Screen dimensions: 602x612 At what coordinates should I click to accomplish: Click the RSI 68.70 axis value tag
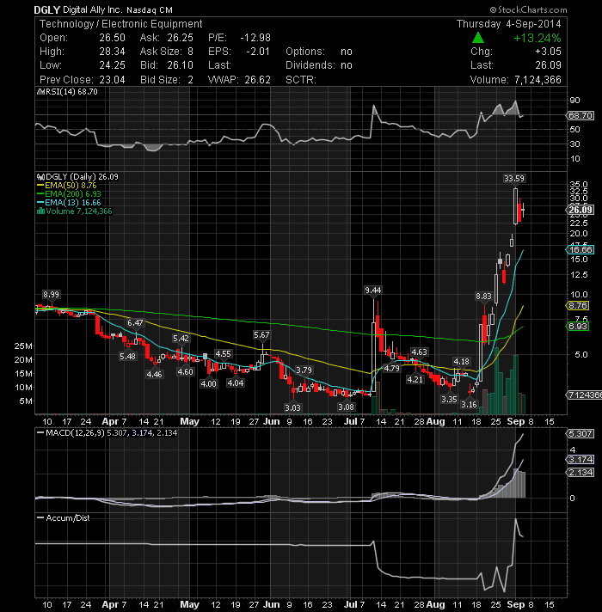580,115
